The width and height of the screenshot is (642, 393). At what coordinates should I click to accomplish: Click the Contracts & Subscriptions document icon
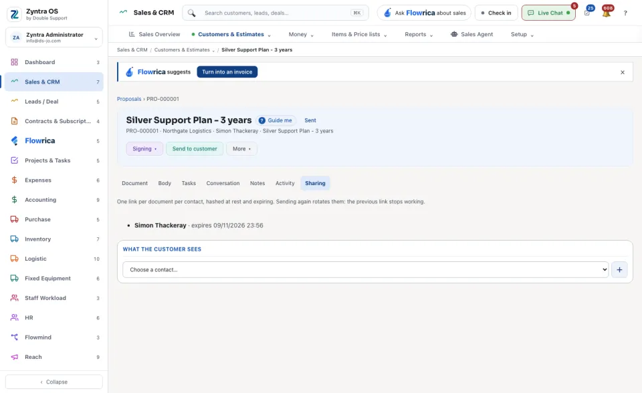[14, 121]
